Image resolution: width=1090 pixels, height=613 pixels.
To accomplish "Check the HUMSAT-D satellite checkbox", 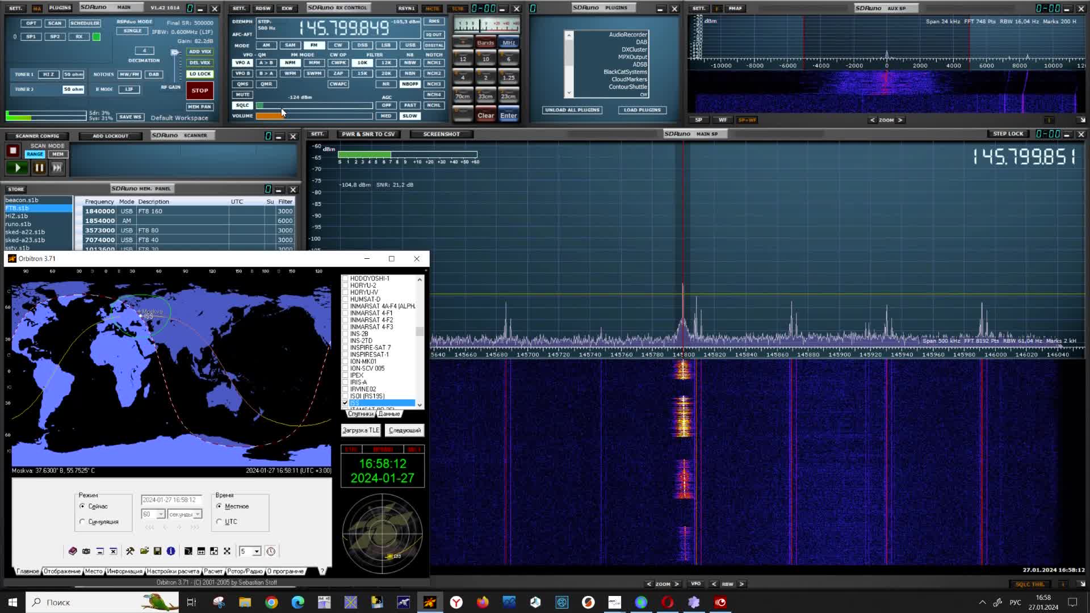I will 345,299.
